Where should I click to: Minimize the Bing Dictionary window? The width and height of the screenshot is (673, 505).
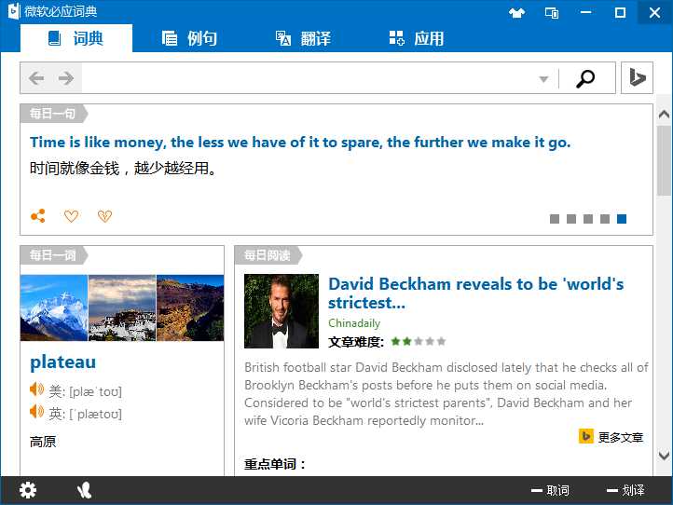coord(586,12)
